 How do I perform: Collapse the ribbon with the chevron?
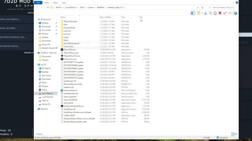(x=233, y=3)
